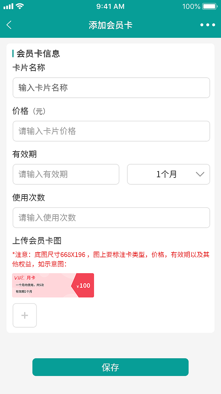Viewport: 221px width, 394px height.
Task: Tap the cellular signal bars icon
Action: [8, 6]
